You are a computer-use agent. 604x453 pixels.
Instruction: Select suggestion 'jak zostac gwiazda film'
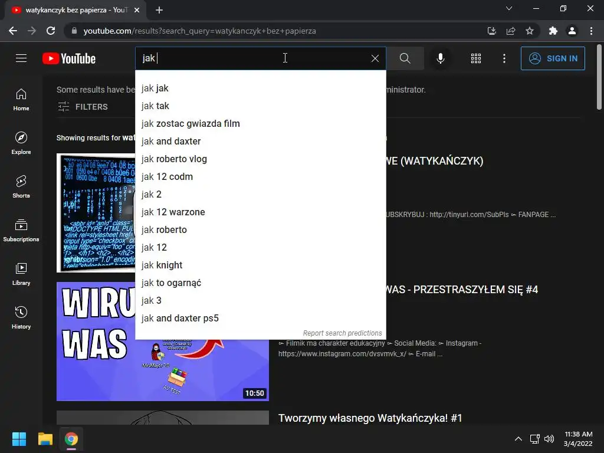pyautogui.click(x=261, y=124)
